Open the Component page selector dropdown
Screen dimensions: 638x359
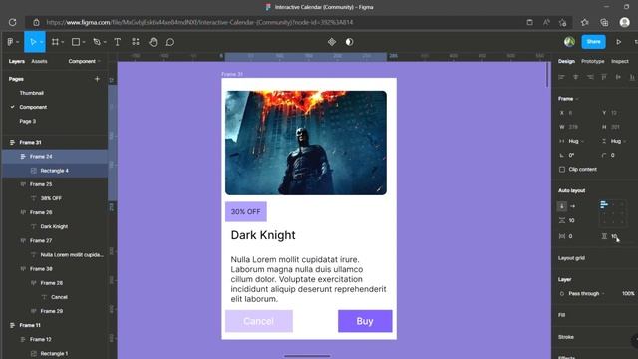pyautogui.click(x=84, y=61)
